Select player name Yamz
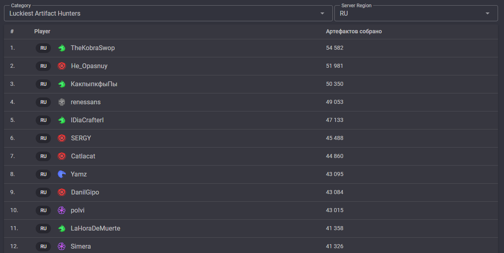The height and width of the screenshot is (253, 504). click(x=79, y=174)
